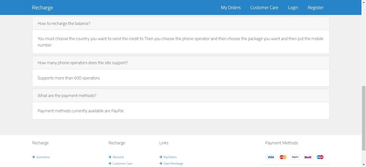
Task: Select Register in the top menu
Action: (x=316, y=7)
